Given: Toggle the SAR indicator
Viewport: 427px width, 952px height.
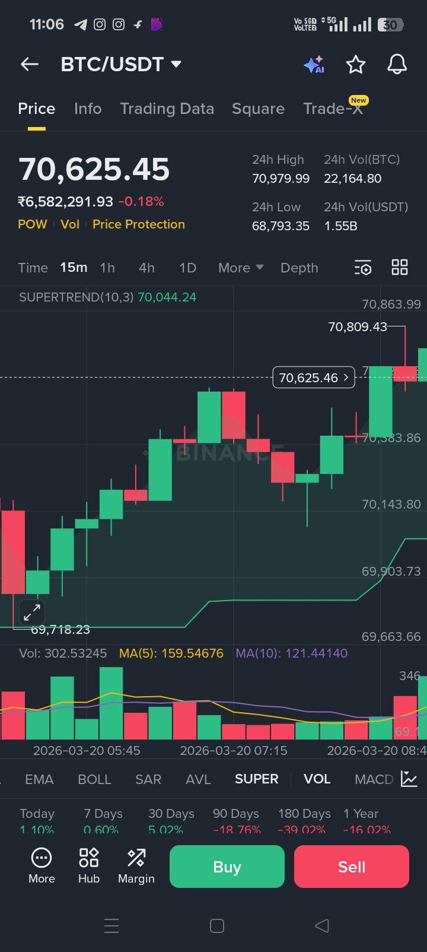Looking at the screenshot, I should (x=148, y=779).
